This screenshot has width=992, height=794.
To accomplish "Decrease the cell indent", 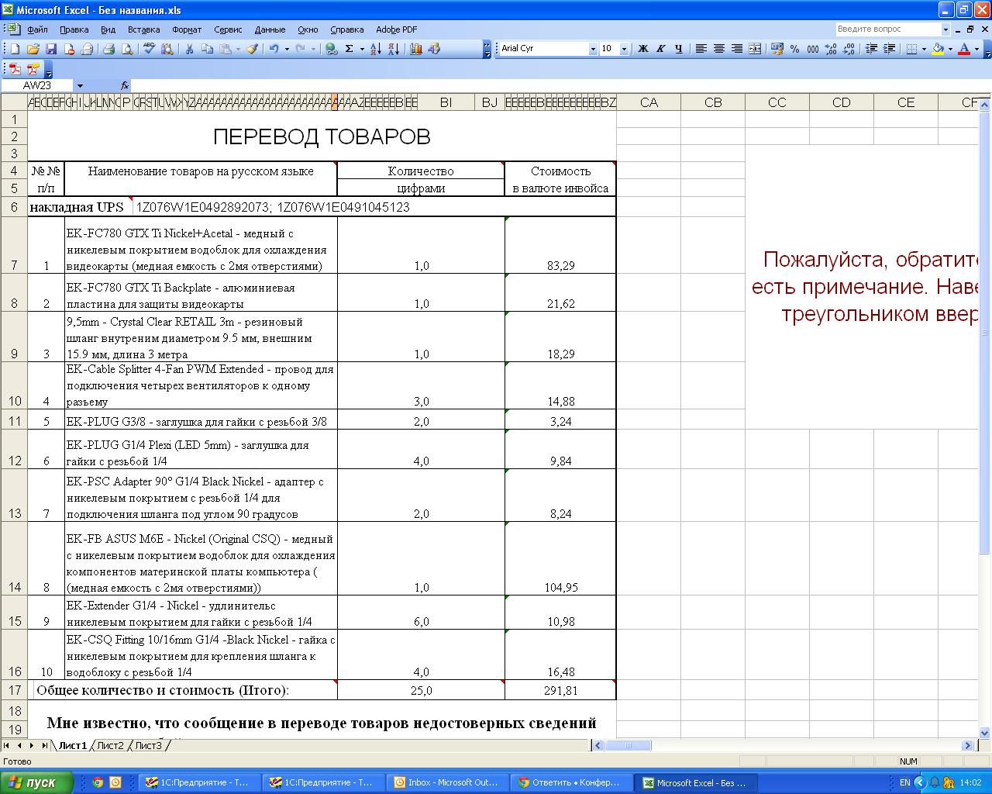I will pyautogui.click(x=871, y=49).
